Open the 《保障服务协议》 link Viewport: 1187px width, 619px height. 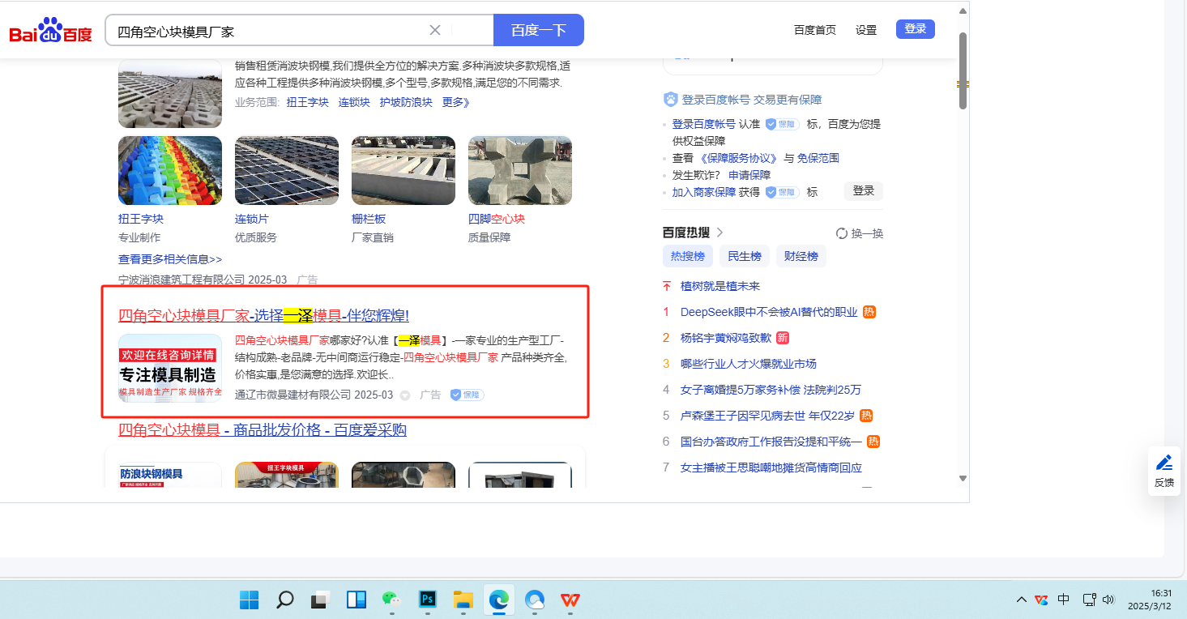click(739, 158)
